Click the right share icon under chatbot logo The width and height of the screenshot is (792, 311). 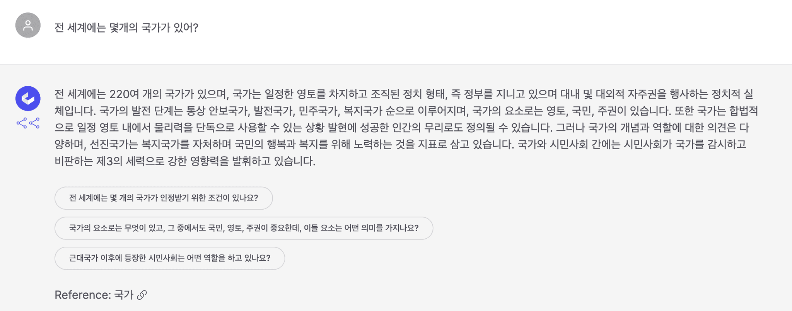pyautogui.click(x=34, y=123)
